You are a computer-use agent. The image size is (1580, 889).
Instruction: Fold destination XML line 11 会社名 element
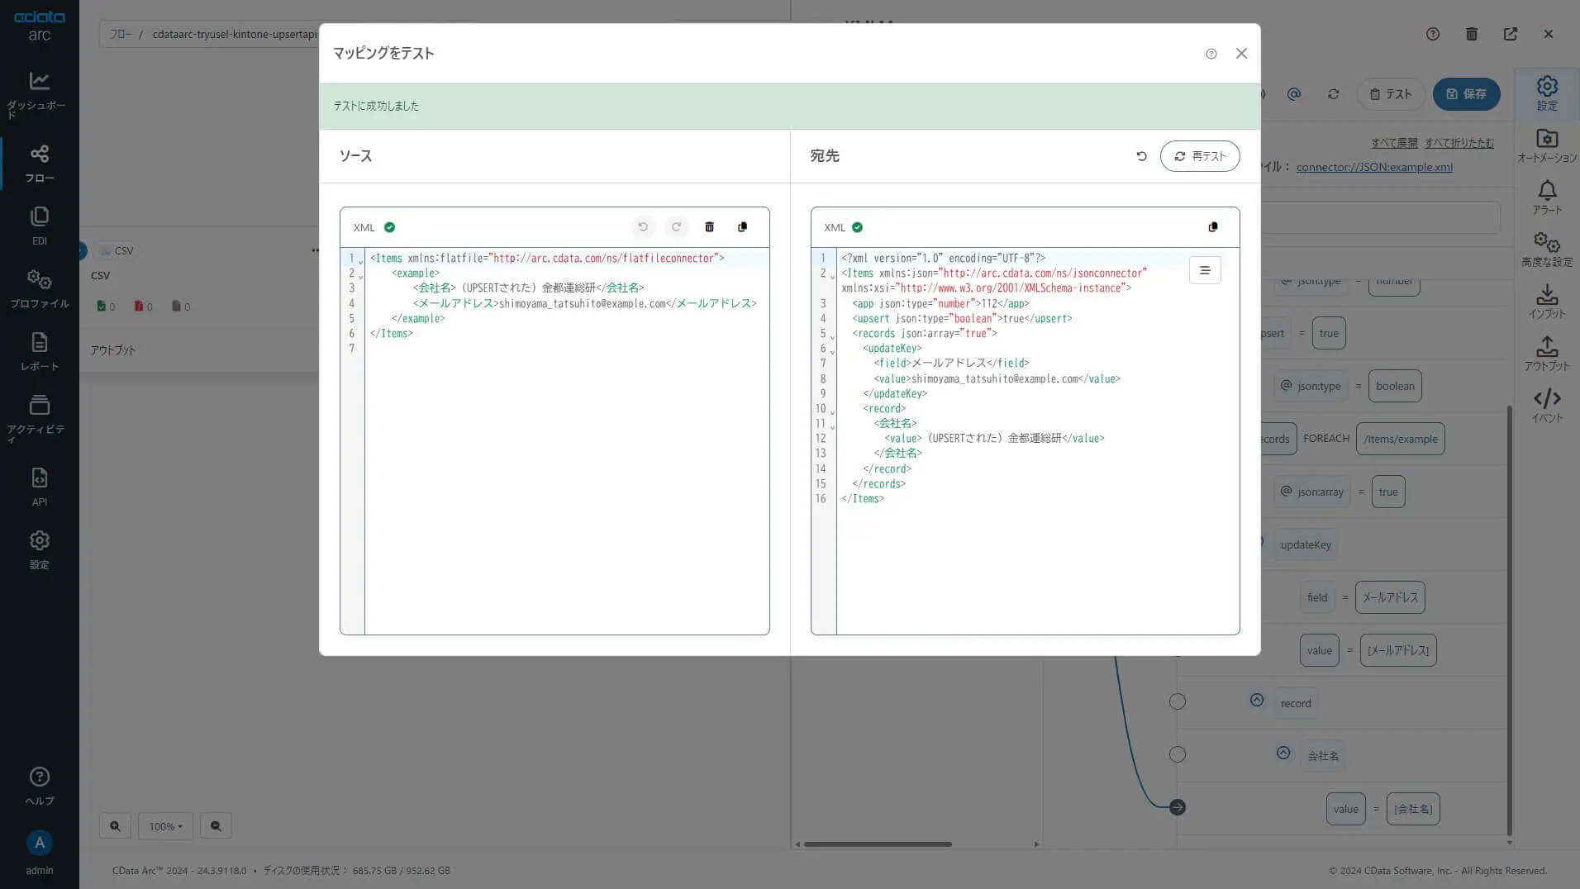click(832, 426)
